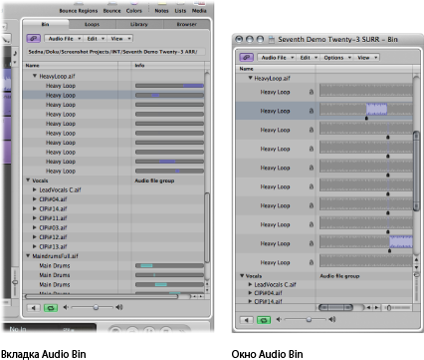Click the speaker preview button in the Bin window
Screen dimensions: 424x360
(x=247, y=320)
